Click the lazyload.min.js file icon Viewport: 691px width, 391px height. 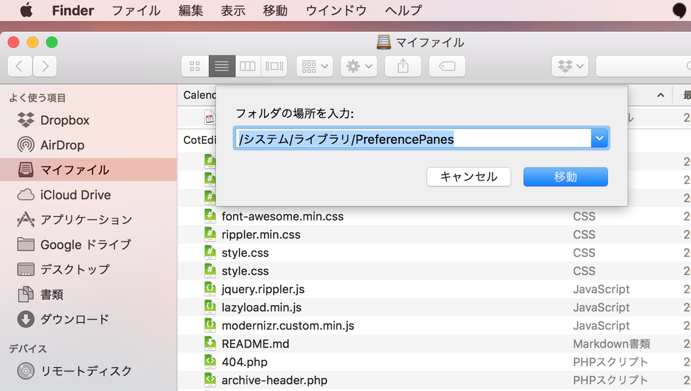[210, 307]
